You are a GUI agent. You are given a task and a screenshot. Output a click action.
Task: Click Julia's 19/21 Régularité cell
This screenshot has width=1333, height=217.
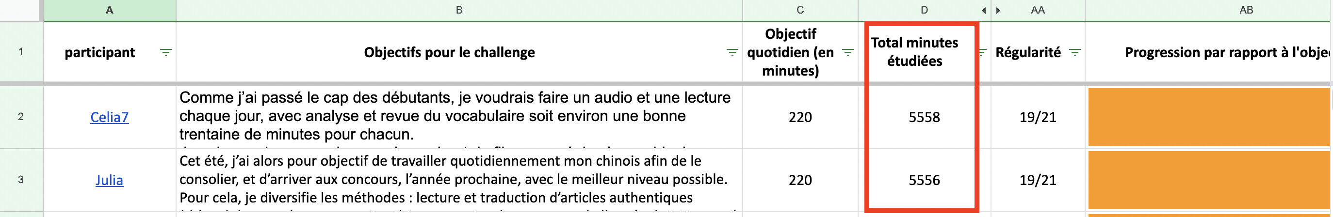1038,180
